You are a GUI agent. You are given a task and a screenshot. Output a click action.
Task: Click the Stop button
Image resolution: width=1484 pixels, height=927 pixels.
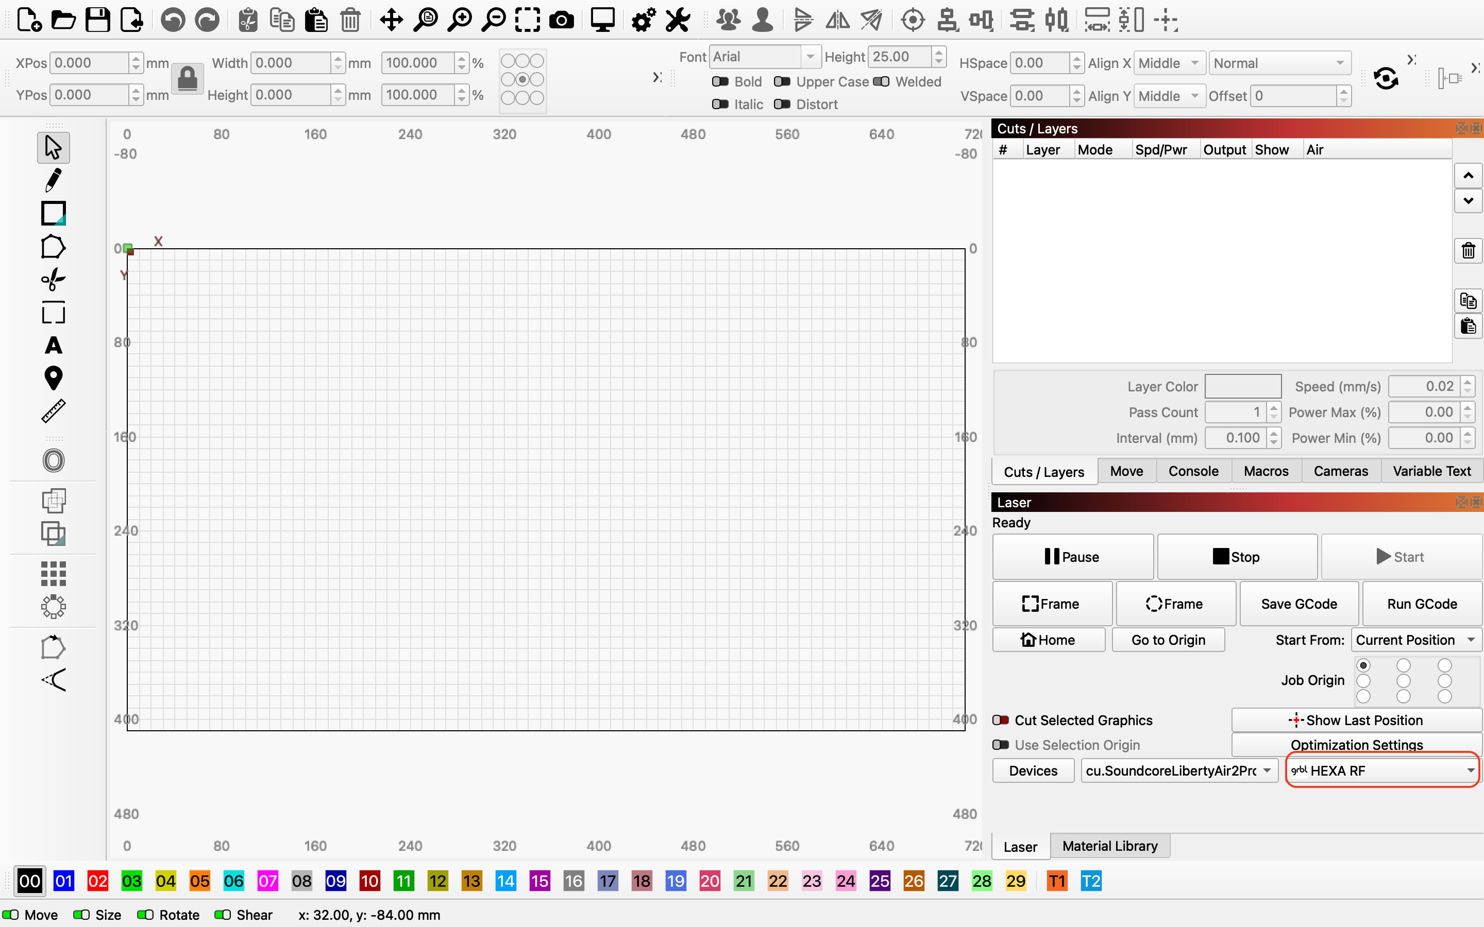[1237, 557]
